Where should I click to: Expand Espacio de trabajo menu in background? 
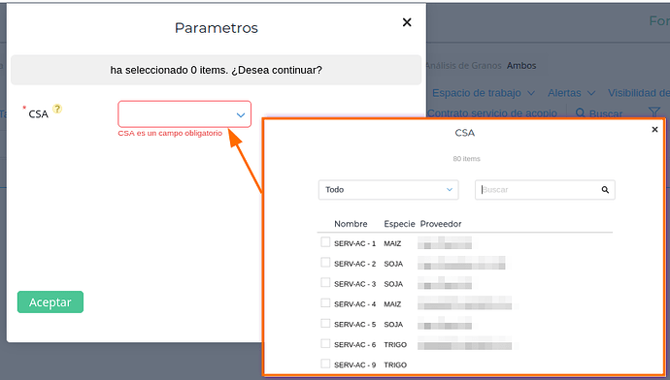pos(484,93)
